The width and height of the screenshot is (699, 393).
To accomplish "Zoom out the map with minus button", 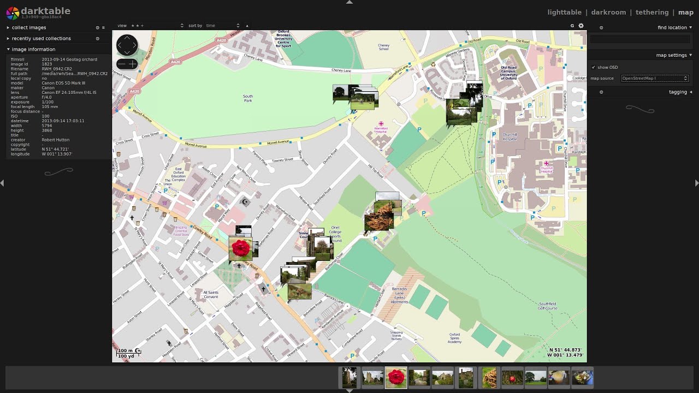I will click(122, 64).
